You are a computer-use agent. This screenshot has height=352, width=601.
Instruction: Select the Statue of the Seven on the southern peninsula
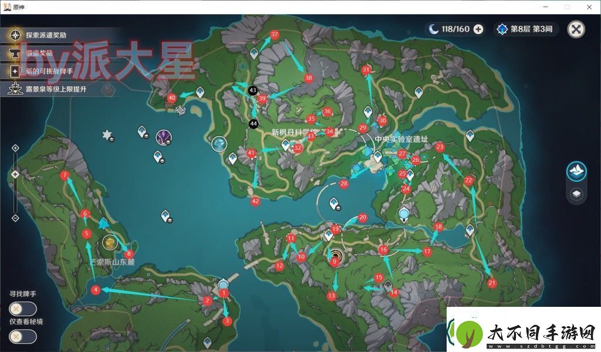pos(224,285)
